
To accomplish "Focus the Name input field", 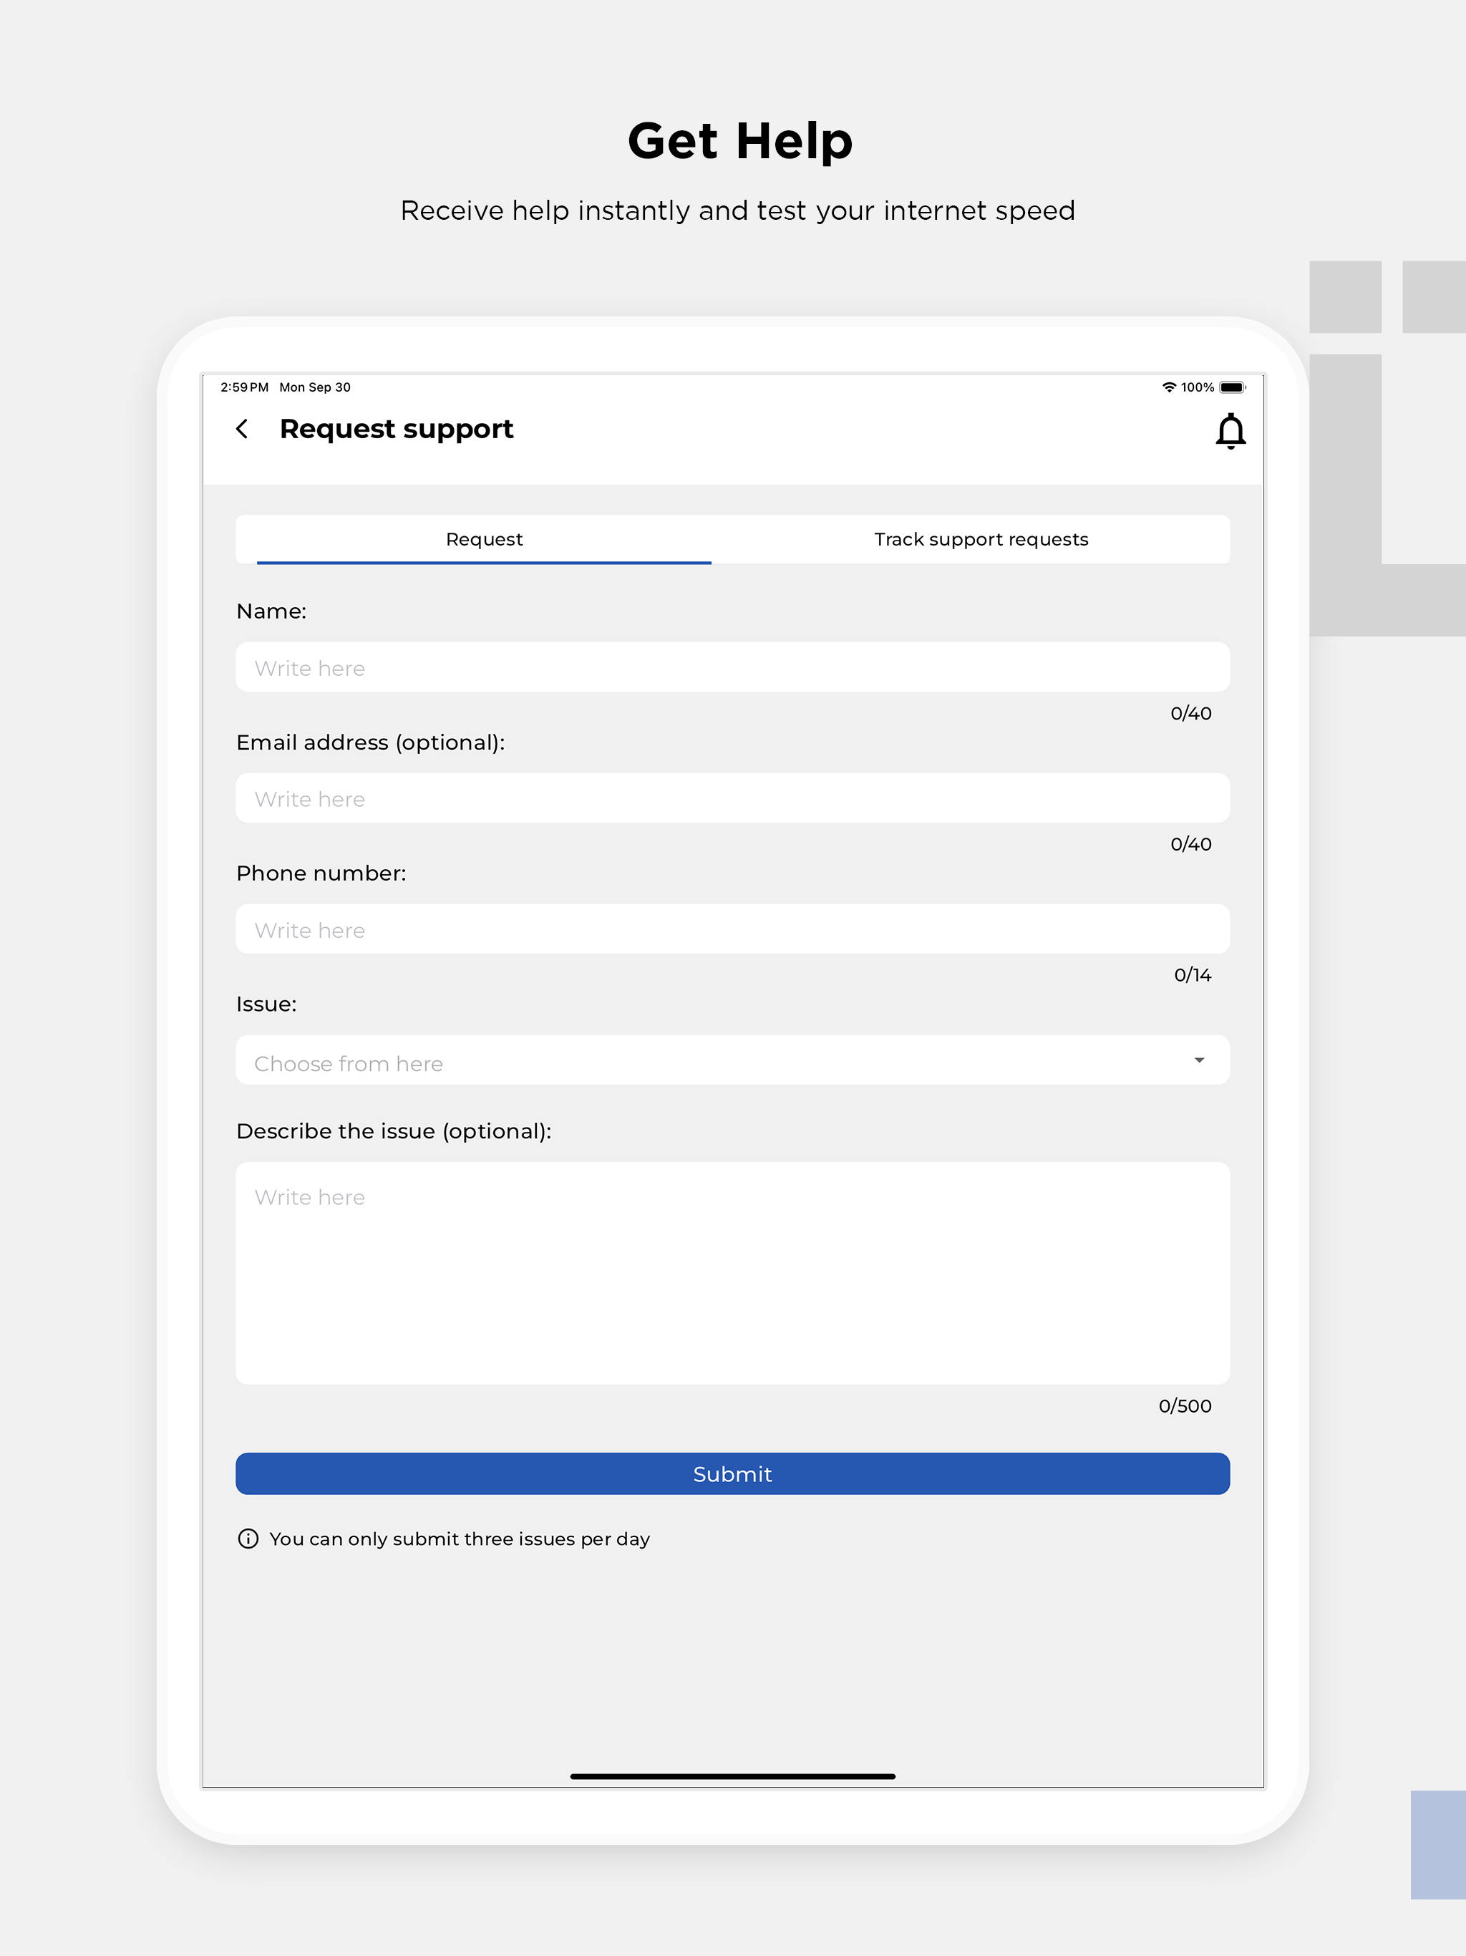I will [x=732, y=667].
